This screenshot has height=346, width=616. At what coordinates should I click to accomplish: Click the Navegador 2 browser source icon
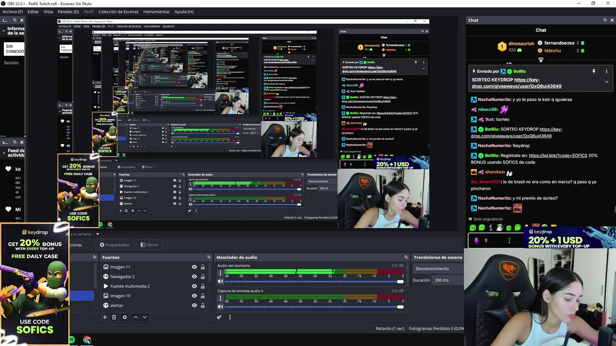[x=106, y=276]
